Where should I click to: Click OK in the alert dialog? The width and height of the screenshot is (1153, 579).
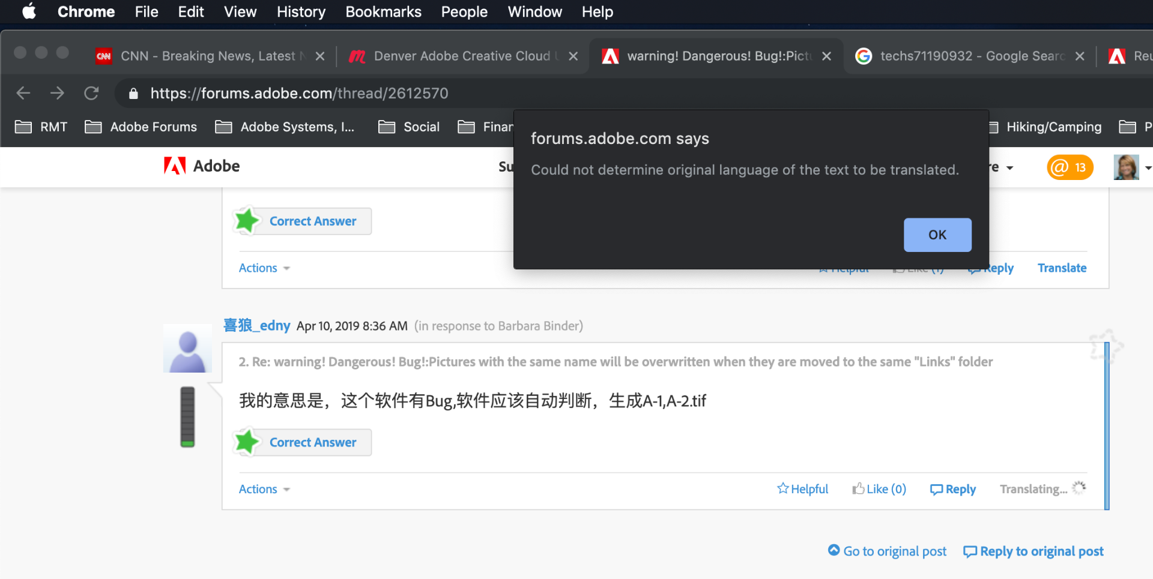937,235
